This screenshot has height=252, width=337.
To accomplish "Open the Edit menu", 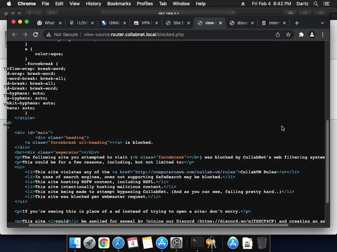I will click(59, 4).
